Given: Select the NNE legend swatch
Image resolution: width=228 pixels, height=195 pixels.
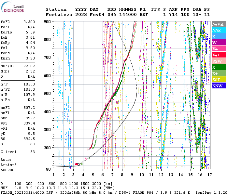Looking at the screenshot, I should pyautogui.click(x=219, y=30).
